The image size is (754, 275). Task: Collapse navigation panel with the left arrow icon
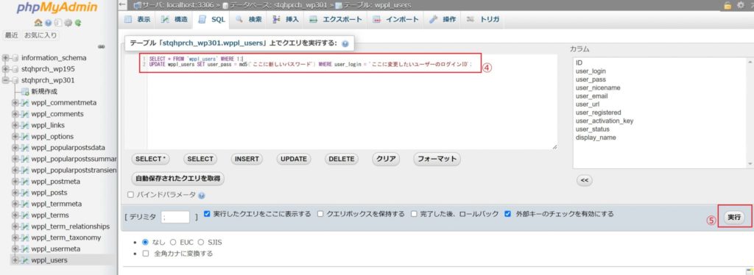point(123,5)
